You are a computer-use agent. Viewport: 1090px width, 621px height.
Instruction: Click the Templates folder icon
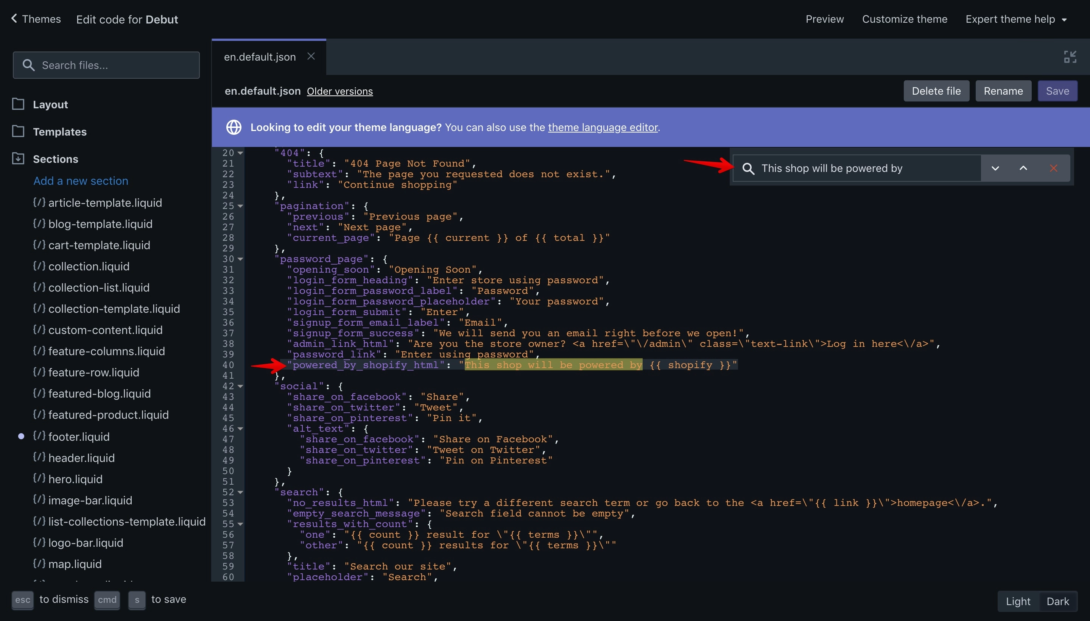tap(18, 131)
